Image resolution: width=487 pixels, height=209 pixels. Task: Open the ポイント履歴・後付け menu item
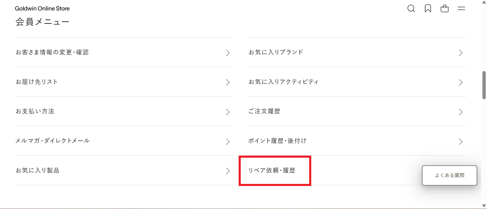pos(277,141)
